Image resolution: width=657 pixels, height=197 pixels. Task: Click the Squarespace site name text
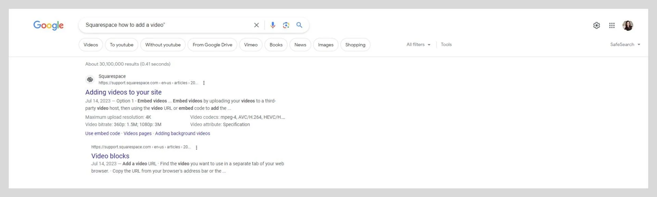[x=112, y=76]
